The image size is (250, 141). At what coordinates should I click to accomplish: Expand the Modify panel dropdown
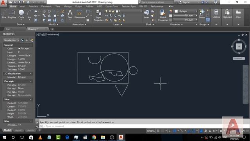tap(54, 24)
